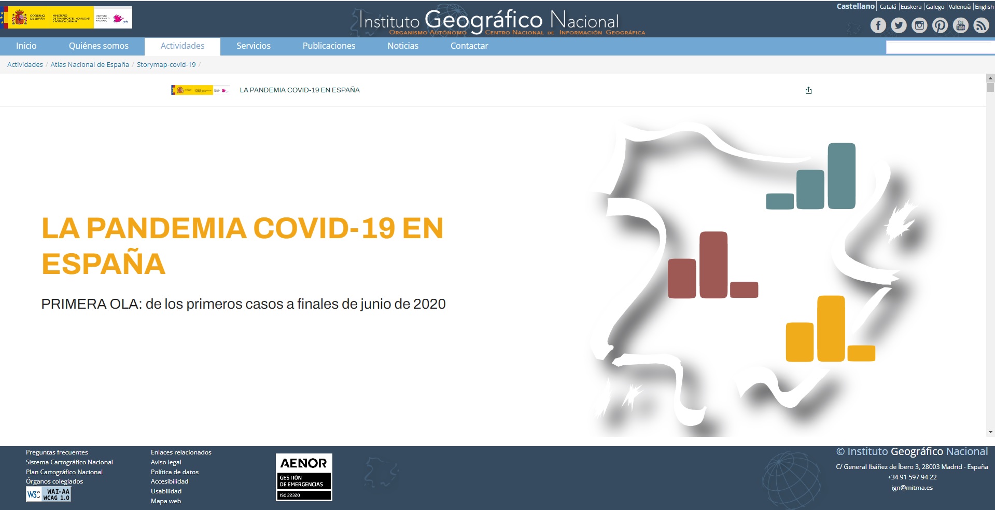The height and width of the screenshot is (510, 995).
Task: Open Usabilidad footer link
Action: tap(166, 491)
